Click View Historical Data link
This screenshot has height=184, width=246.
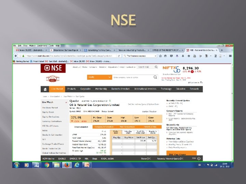click(181, 142)
